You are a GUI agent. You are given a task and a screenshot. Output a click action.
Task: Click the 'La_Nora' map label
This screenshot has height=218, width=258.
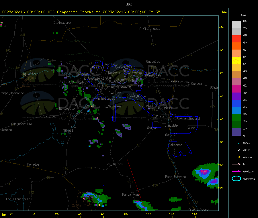[x=114, y=73]
